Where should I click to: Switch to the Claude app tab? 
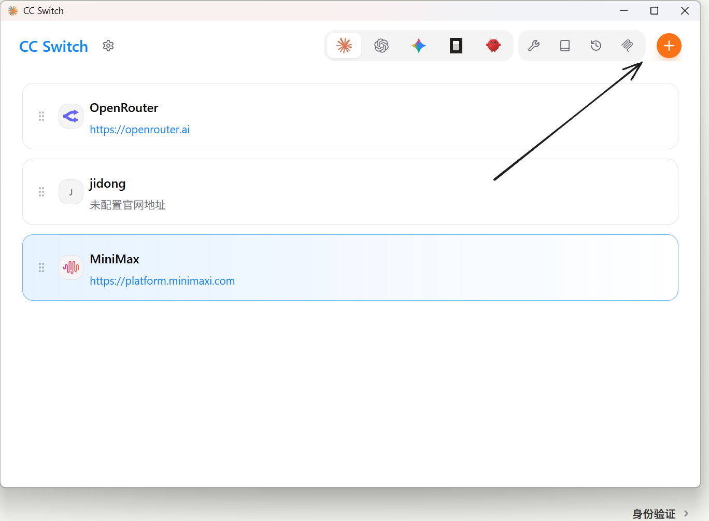(x=344, y=46)
